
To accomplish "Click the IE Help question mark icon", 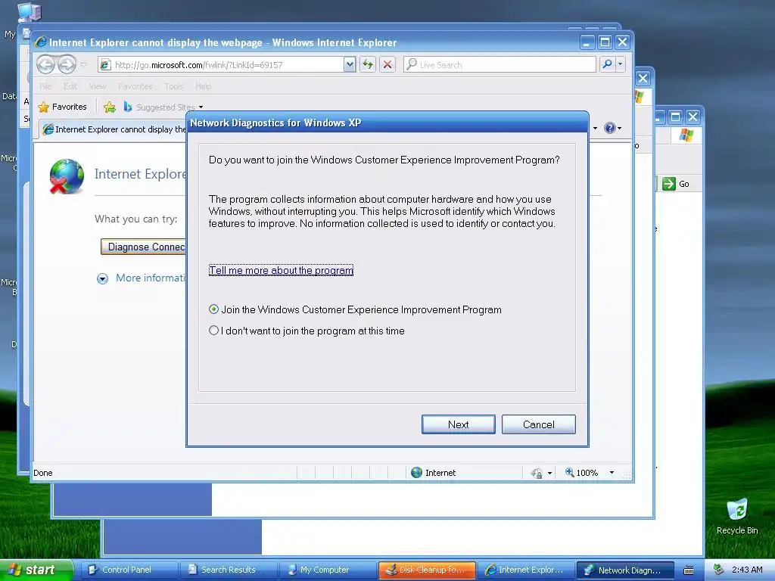I will [x=609, y=128].
